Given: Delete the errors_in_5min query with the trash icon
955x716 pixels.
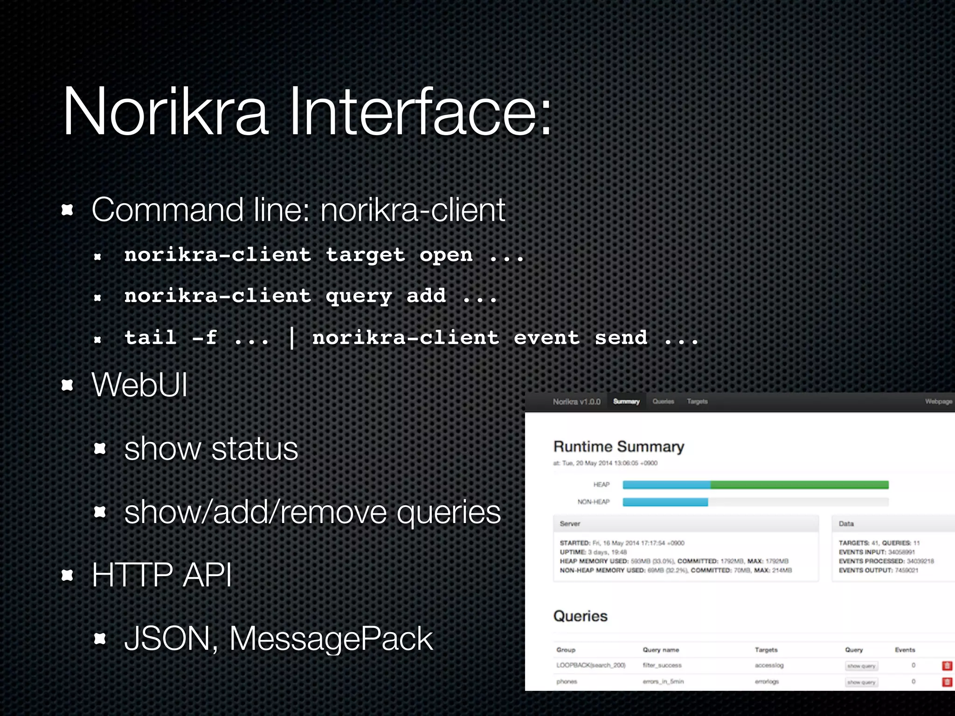Looking at the screenshot, I should click(947, 682).
